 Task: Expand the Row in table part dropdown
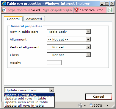[88, 32]
